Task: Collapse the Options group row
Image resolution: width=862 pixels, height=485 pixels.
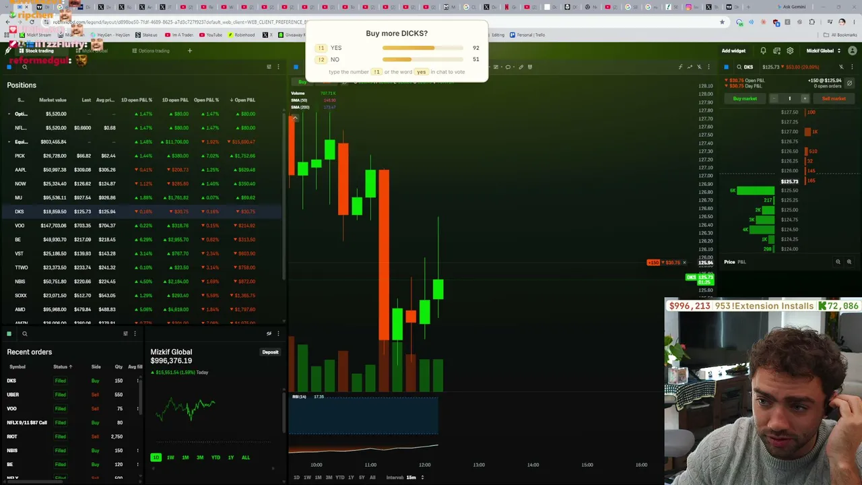Action: pyautogui.click(x=9, y=114)
